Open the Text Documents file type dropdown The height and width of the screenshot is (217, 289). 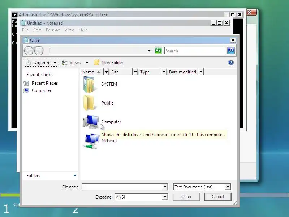tap(228, 187)
